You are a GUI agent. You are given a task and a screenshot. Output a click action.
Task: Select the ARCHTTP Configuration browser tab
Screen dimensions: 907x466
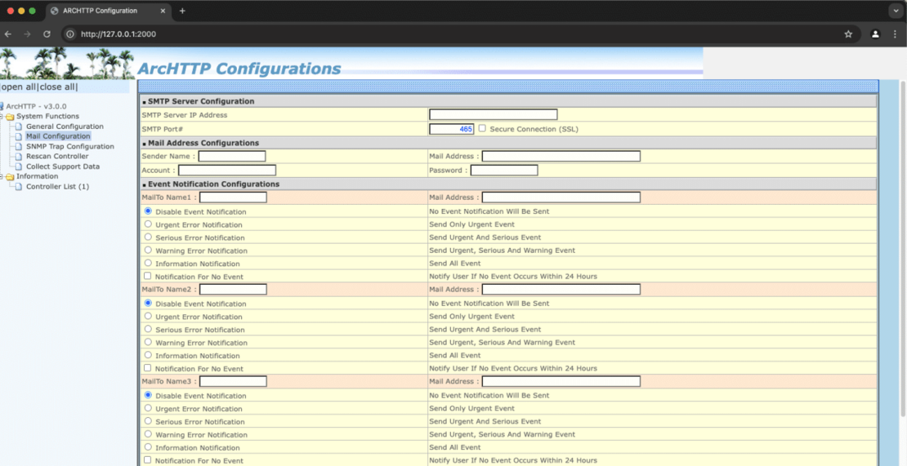coord(106,11)
